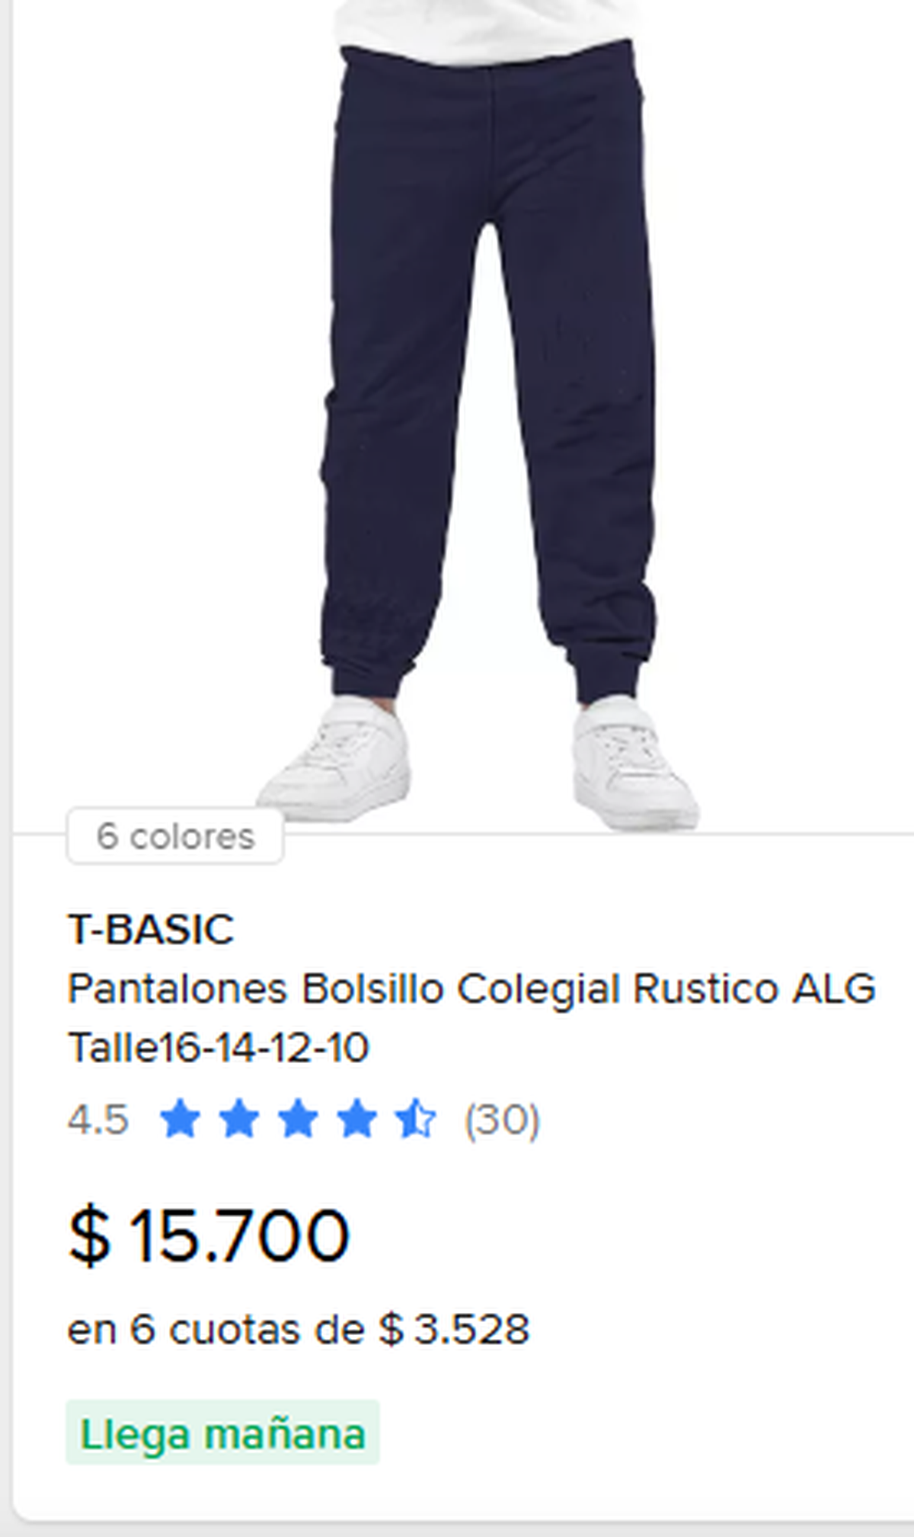Click the right white sneaker in photo

click(x=634, y=764)
